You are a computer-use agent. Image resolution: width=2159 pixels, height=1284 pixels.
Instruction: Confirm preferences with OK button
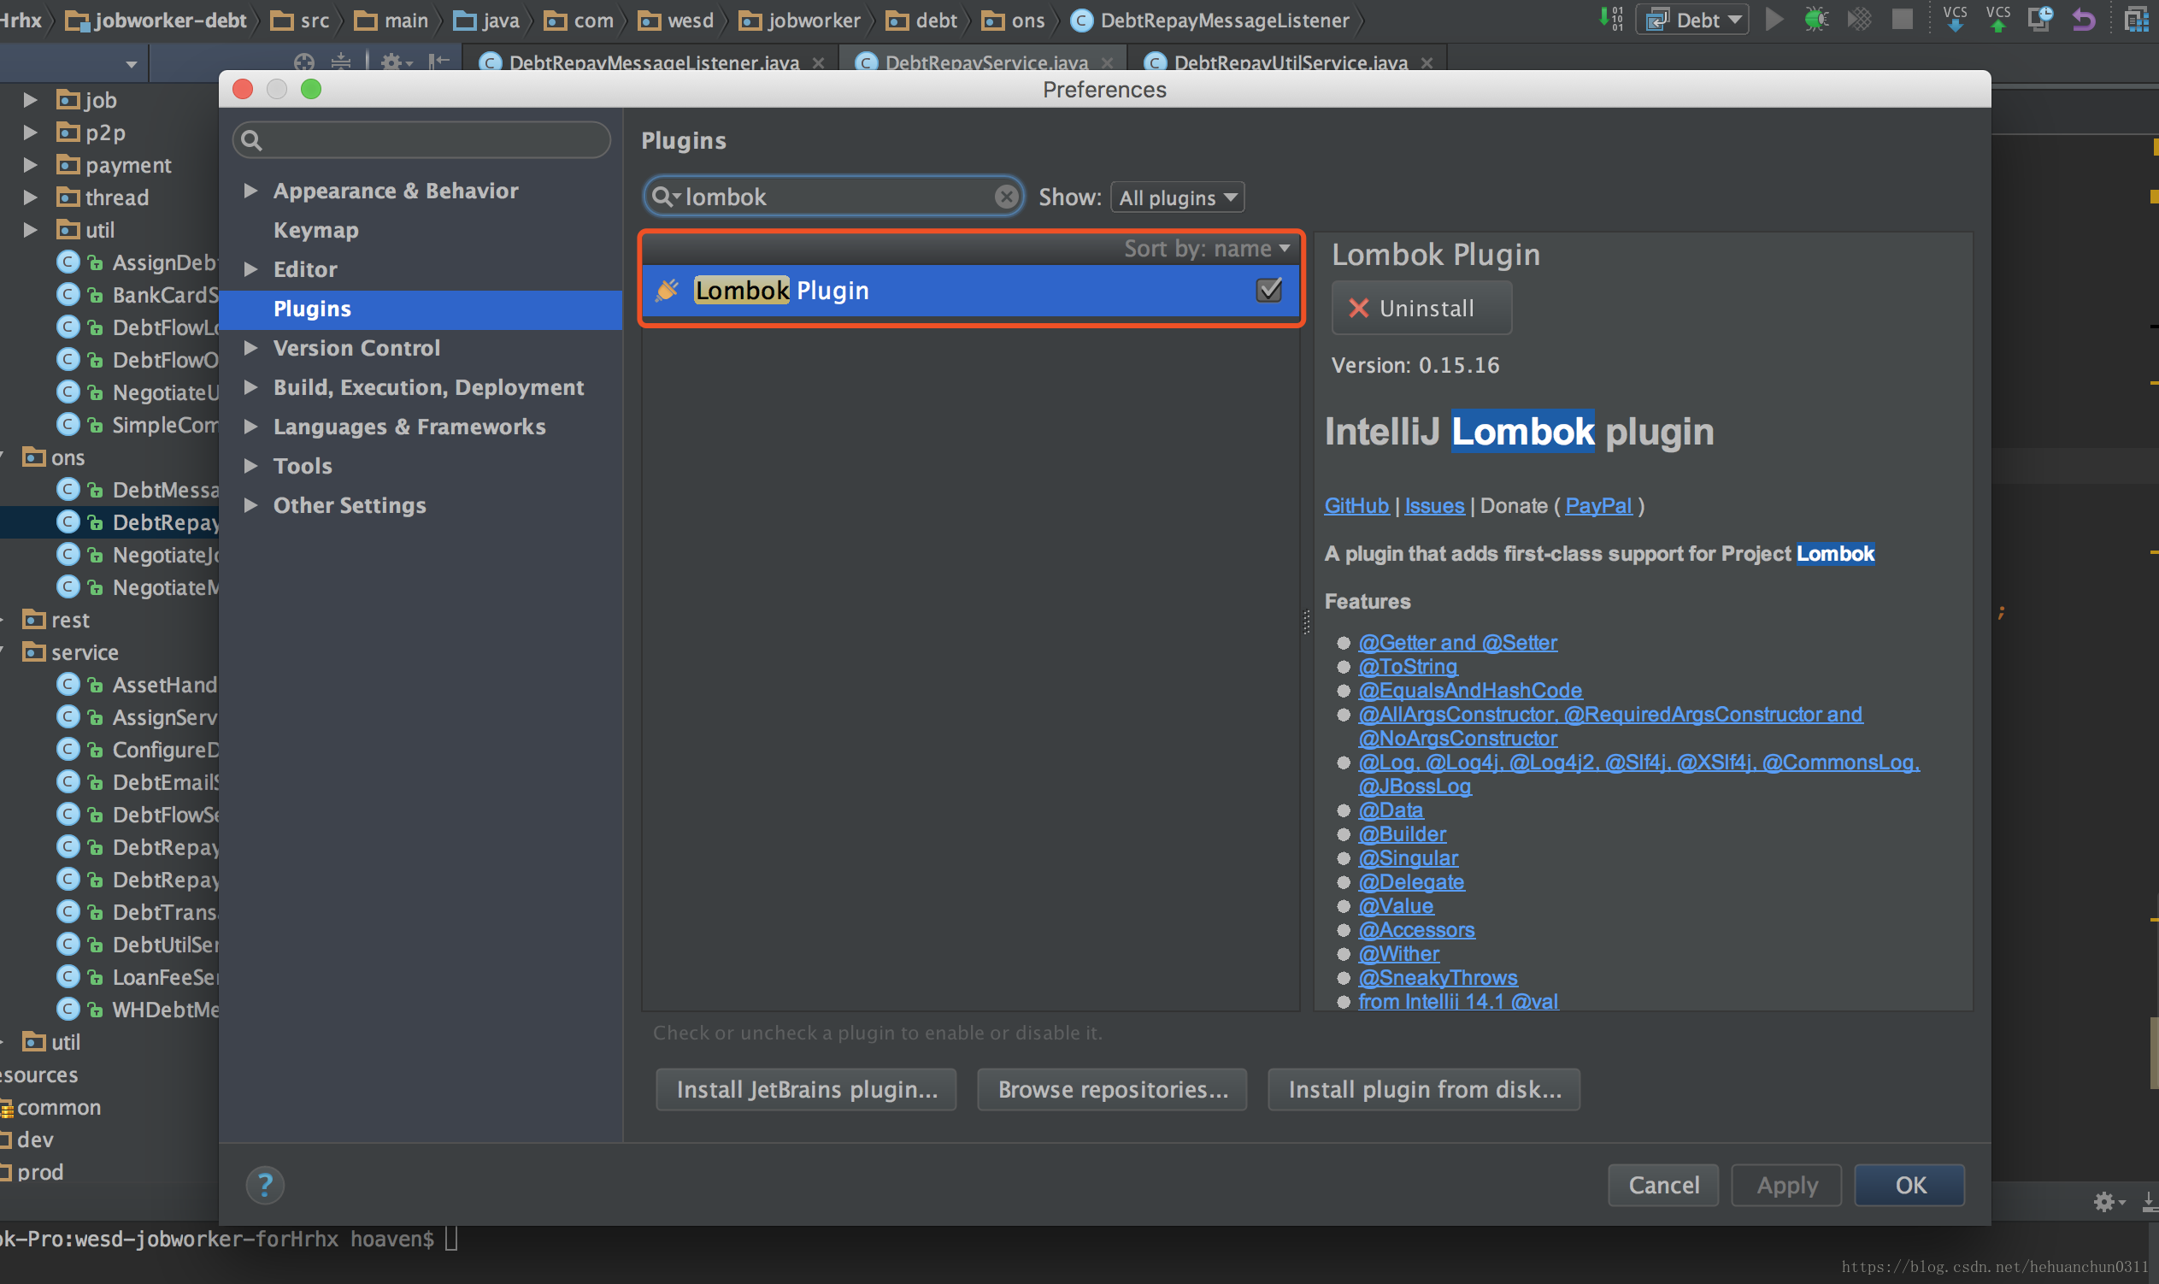pos(1910,1186)
